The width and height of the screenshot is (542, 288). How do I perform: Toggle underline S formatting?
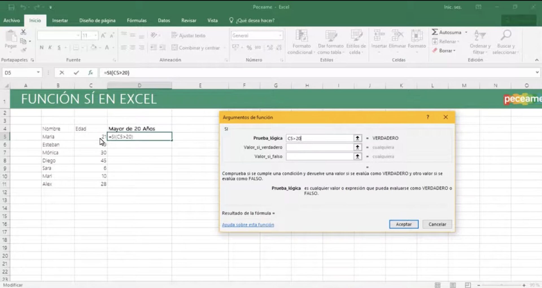59,47
